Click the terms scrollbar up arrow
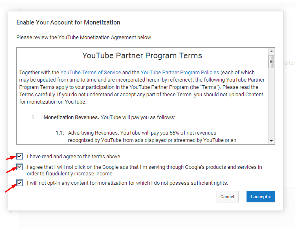295x228 pixels. (x=271, y=51)
